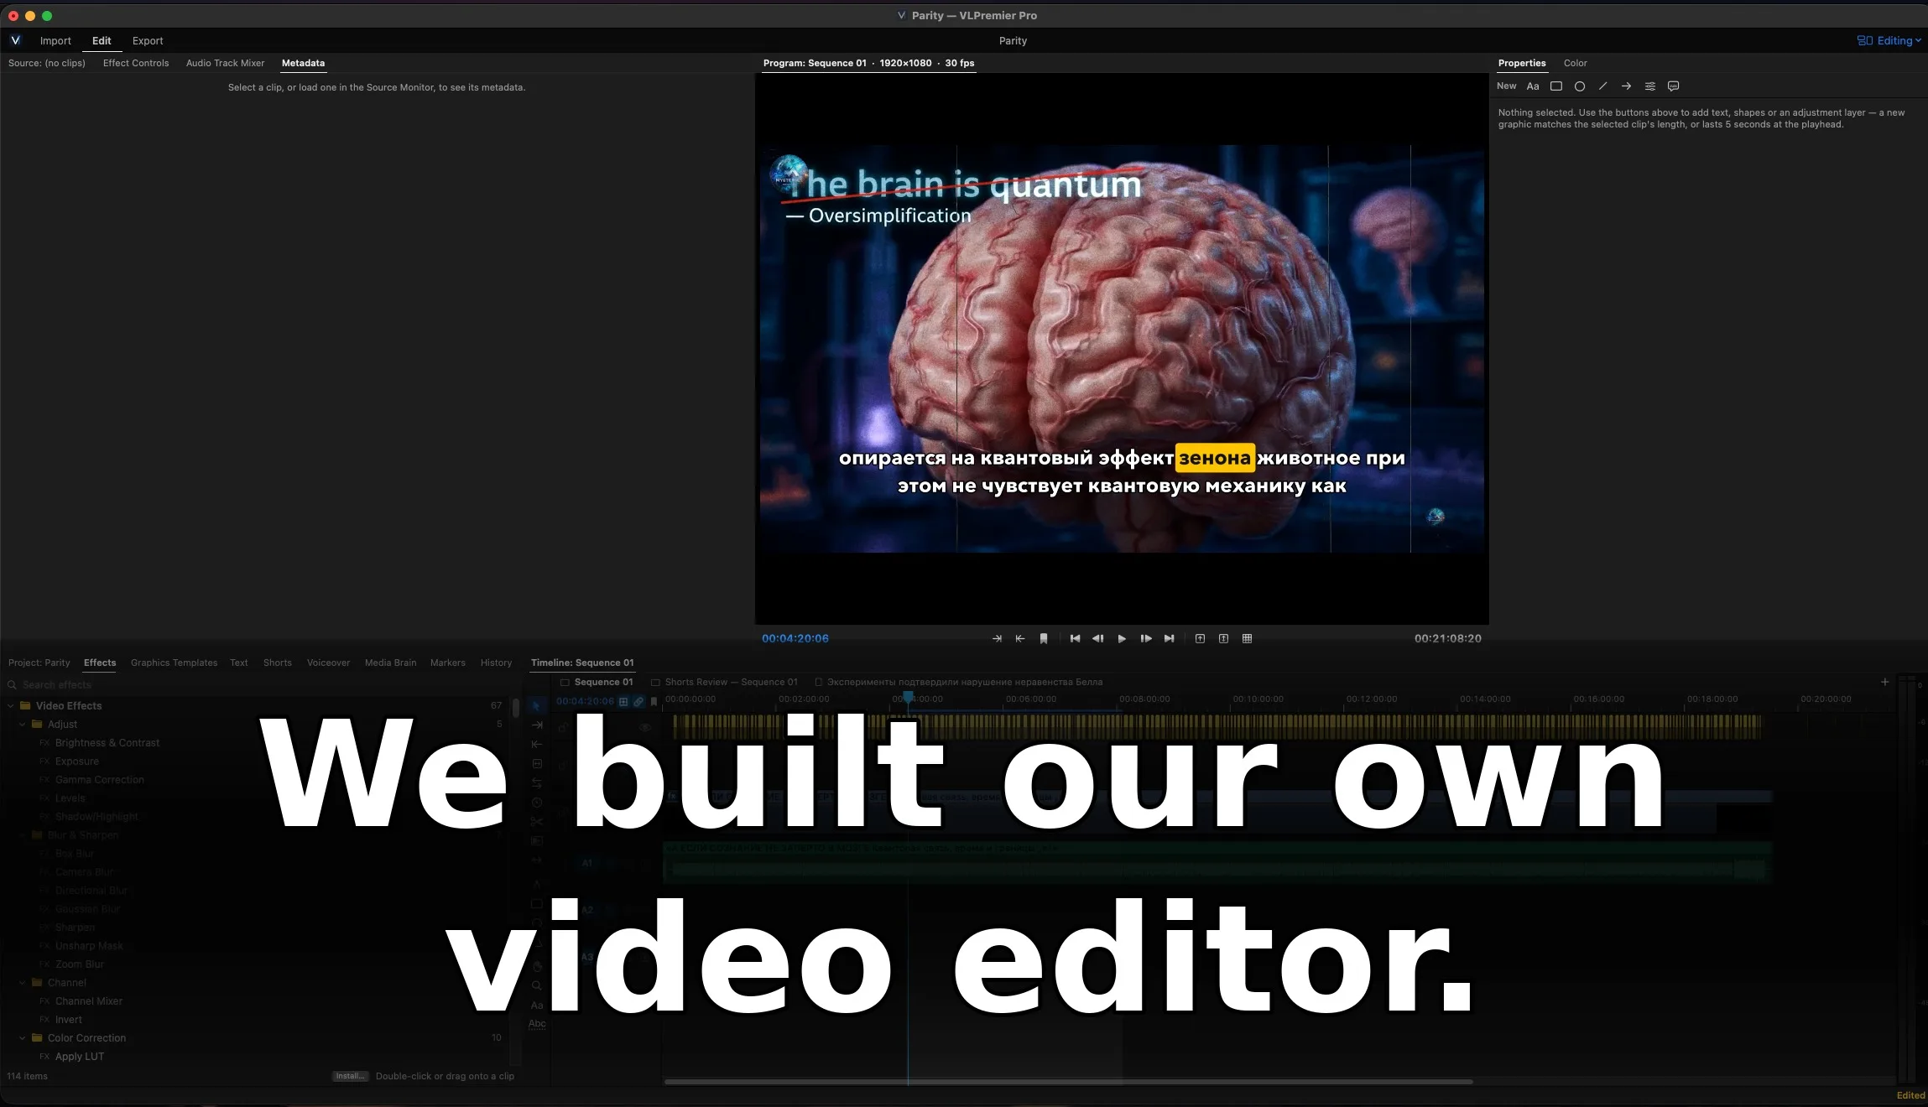
Task: Collapse the Channel effects folder
Action: 23,983
